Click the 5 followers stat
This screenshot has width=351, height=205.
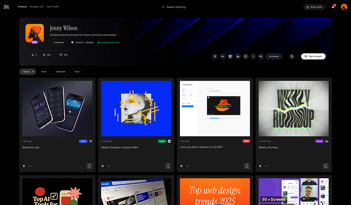(x=34, y=55)
